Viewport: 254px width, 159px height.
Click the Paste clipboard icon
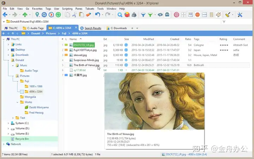click(81, 15)
